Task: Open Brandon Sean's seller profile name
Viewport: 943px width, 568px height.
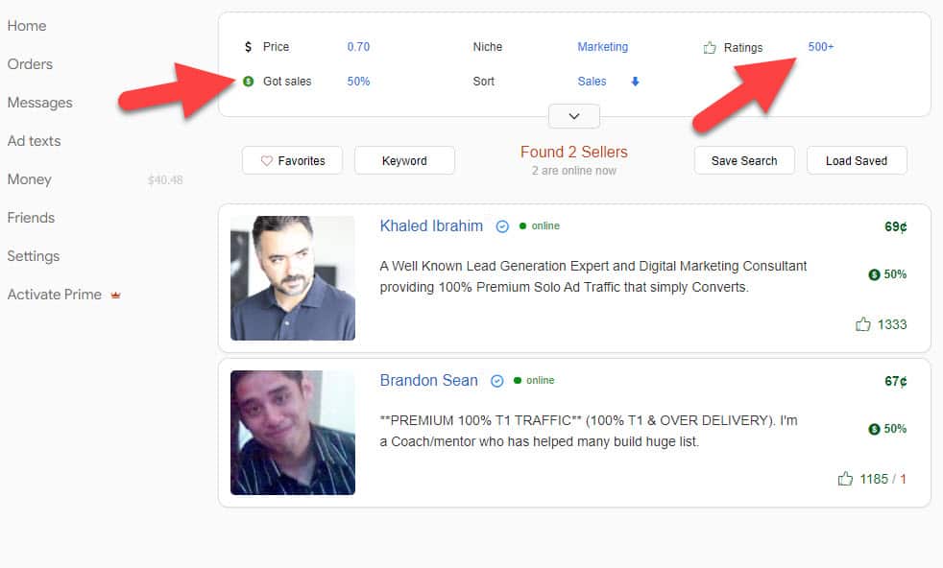Action: 429,381
